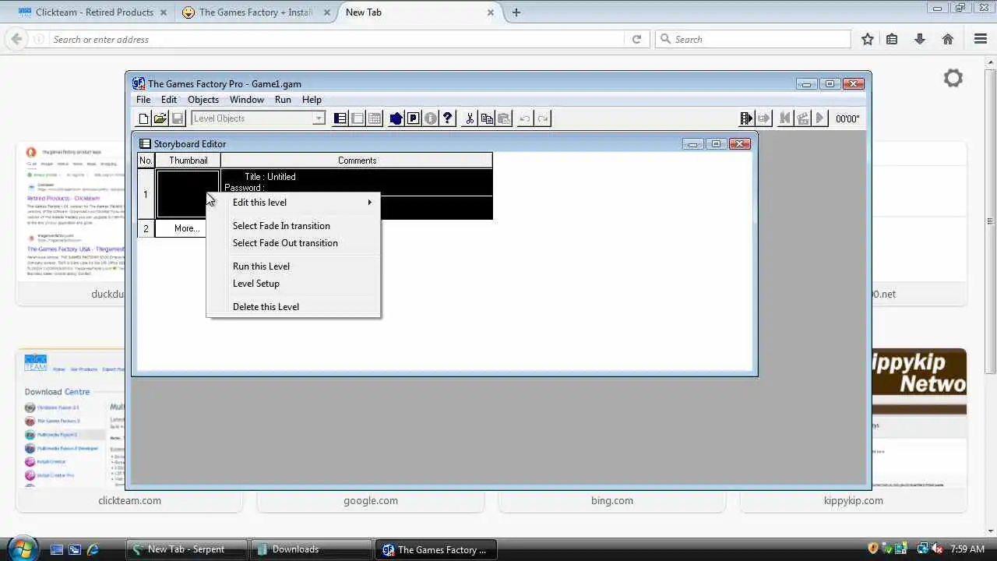Click the Undo arrow icon

coord(526,118)
